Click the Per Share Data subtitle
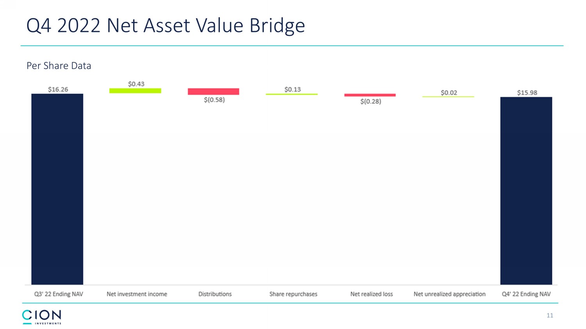Viewport: 586px width, 329px height. point(59,66)
